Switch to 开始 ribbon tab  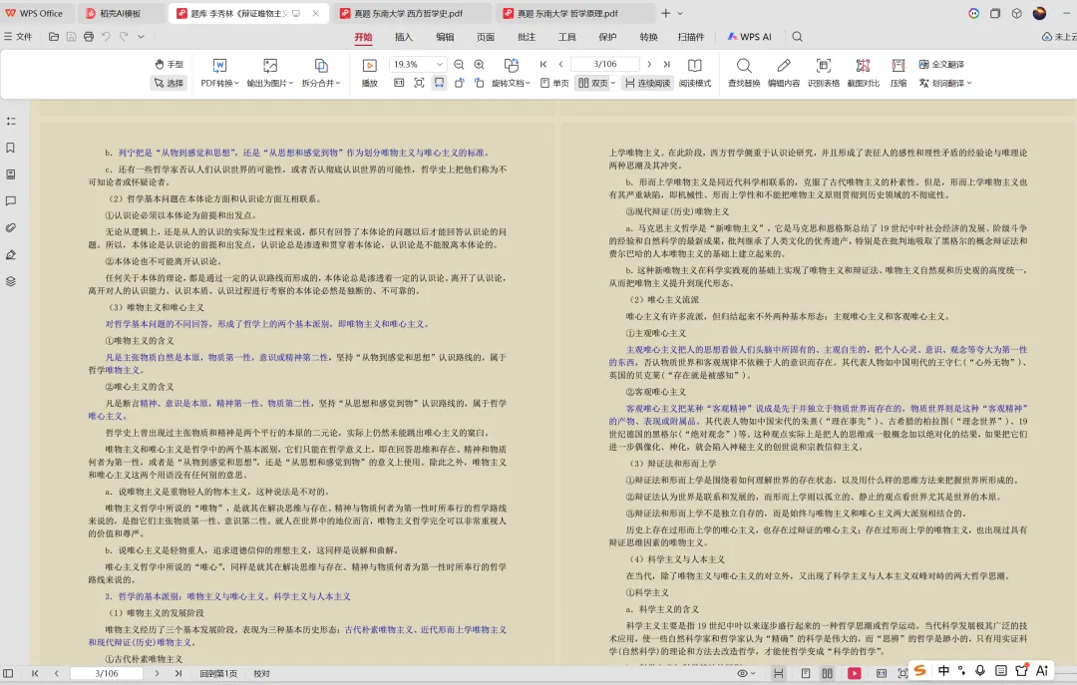coord(363,37)
